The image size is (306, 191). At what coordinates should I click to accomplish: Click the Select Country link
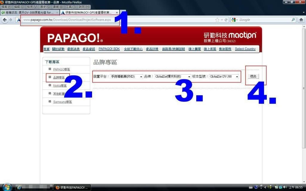pyautogui.click(x=245, y=49)
